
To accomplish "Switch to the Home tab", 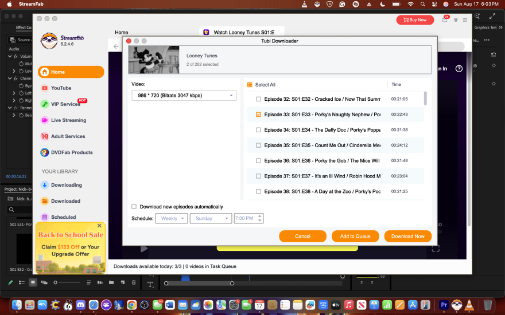I will pyautogui.click(x=122, y=33).
